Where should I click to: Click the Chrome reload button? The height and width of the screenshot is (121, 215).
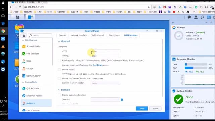pos(20,7)
